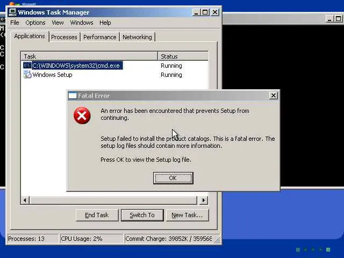The width and height of the screenshot is (344, 258).
Task: Open the Help menu
Action: [105, 23]
